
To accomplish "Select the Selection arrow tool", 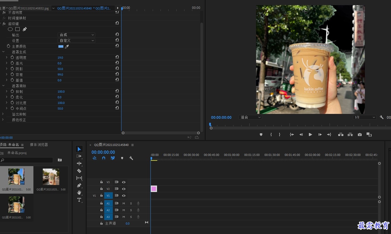I will pyautogui.click(x=79, y=149).
